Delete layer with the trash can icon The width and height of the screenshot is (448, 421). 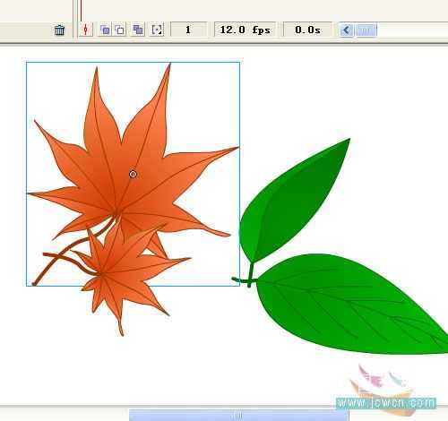tap(59, 30)
